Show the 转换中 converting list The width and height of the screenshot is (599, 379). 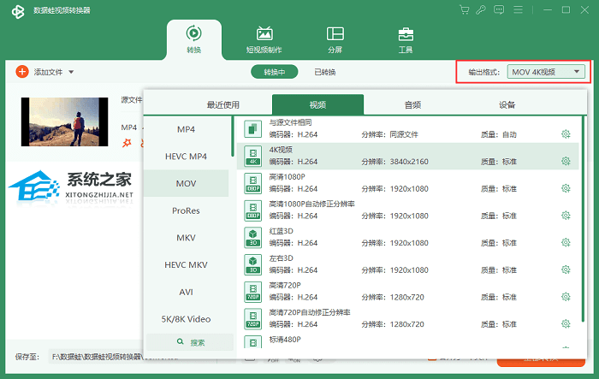274,72
